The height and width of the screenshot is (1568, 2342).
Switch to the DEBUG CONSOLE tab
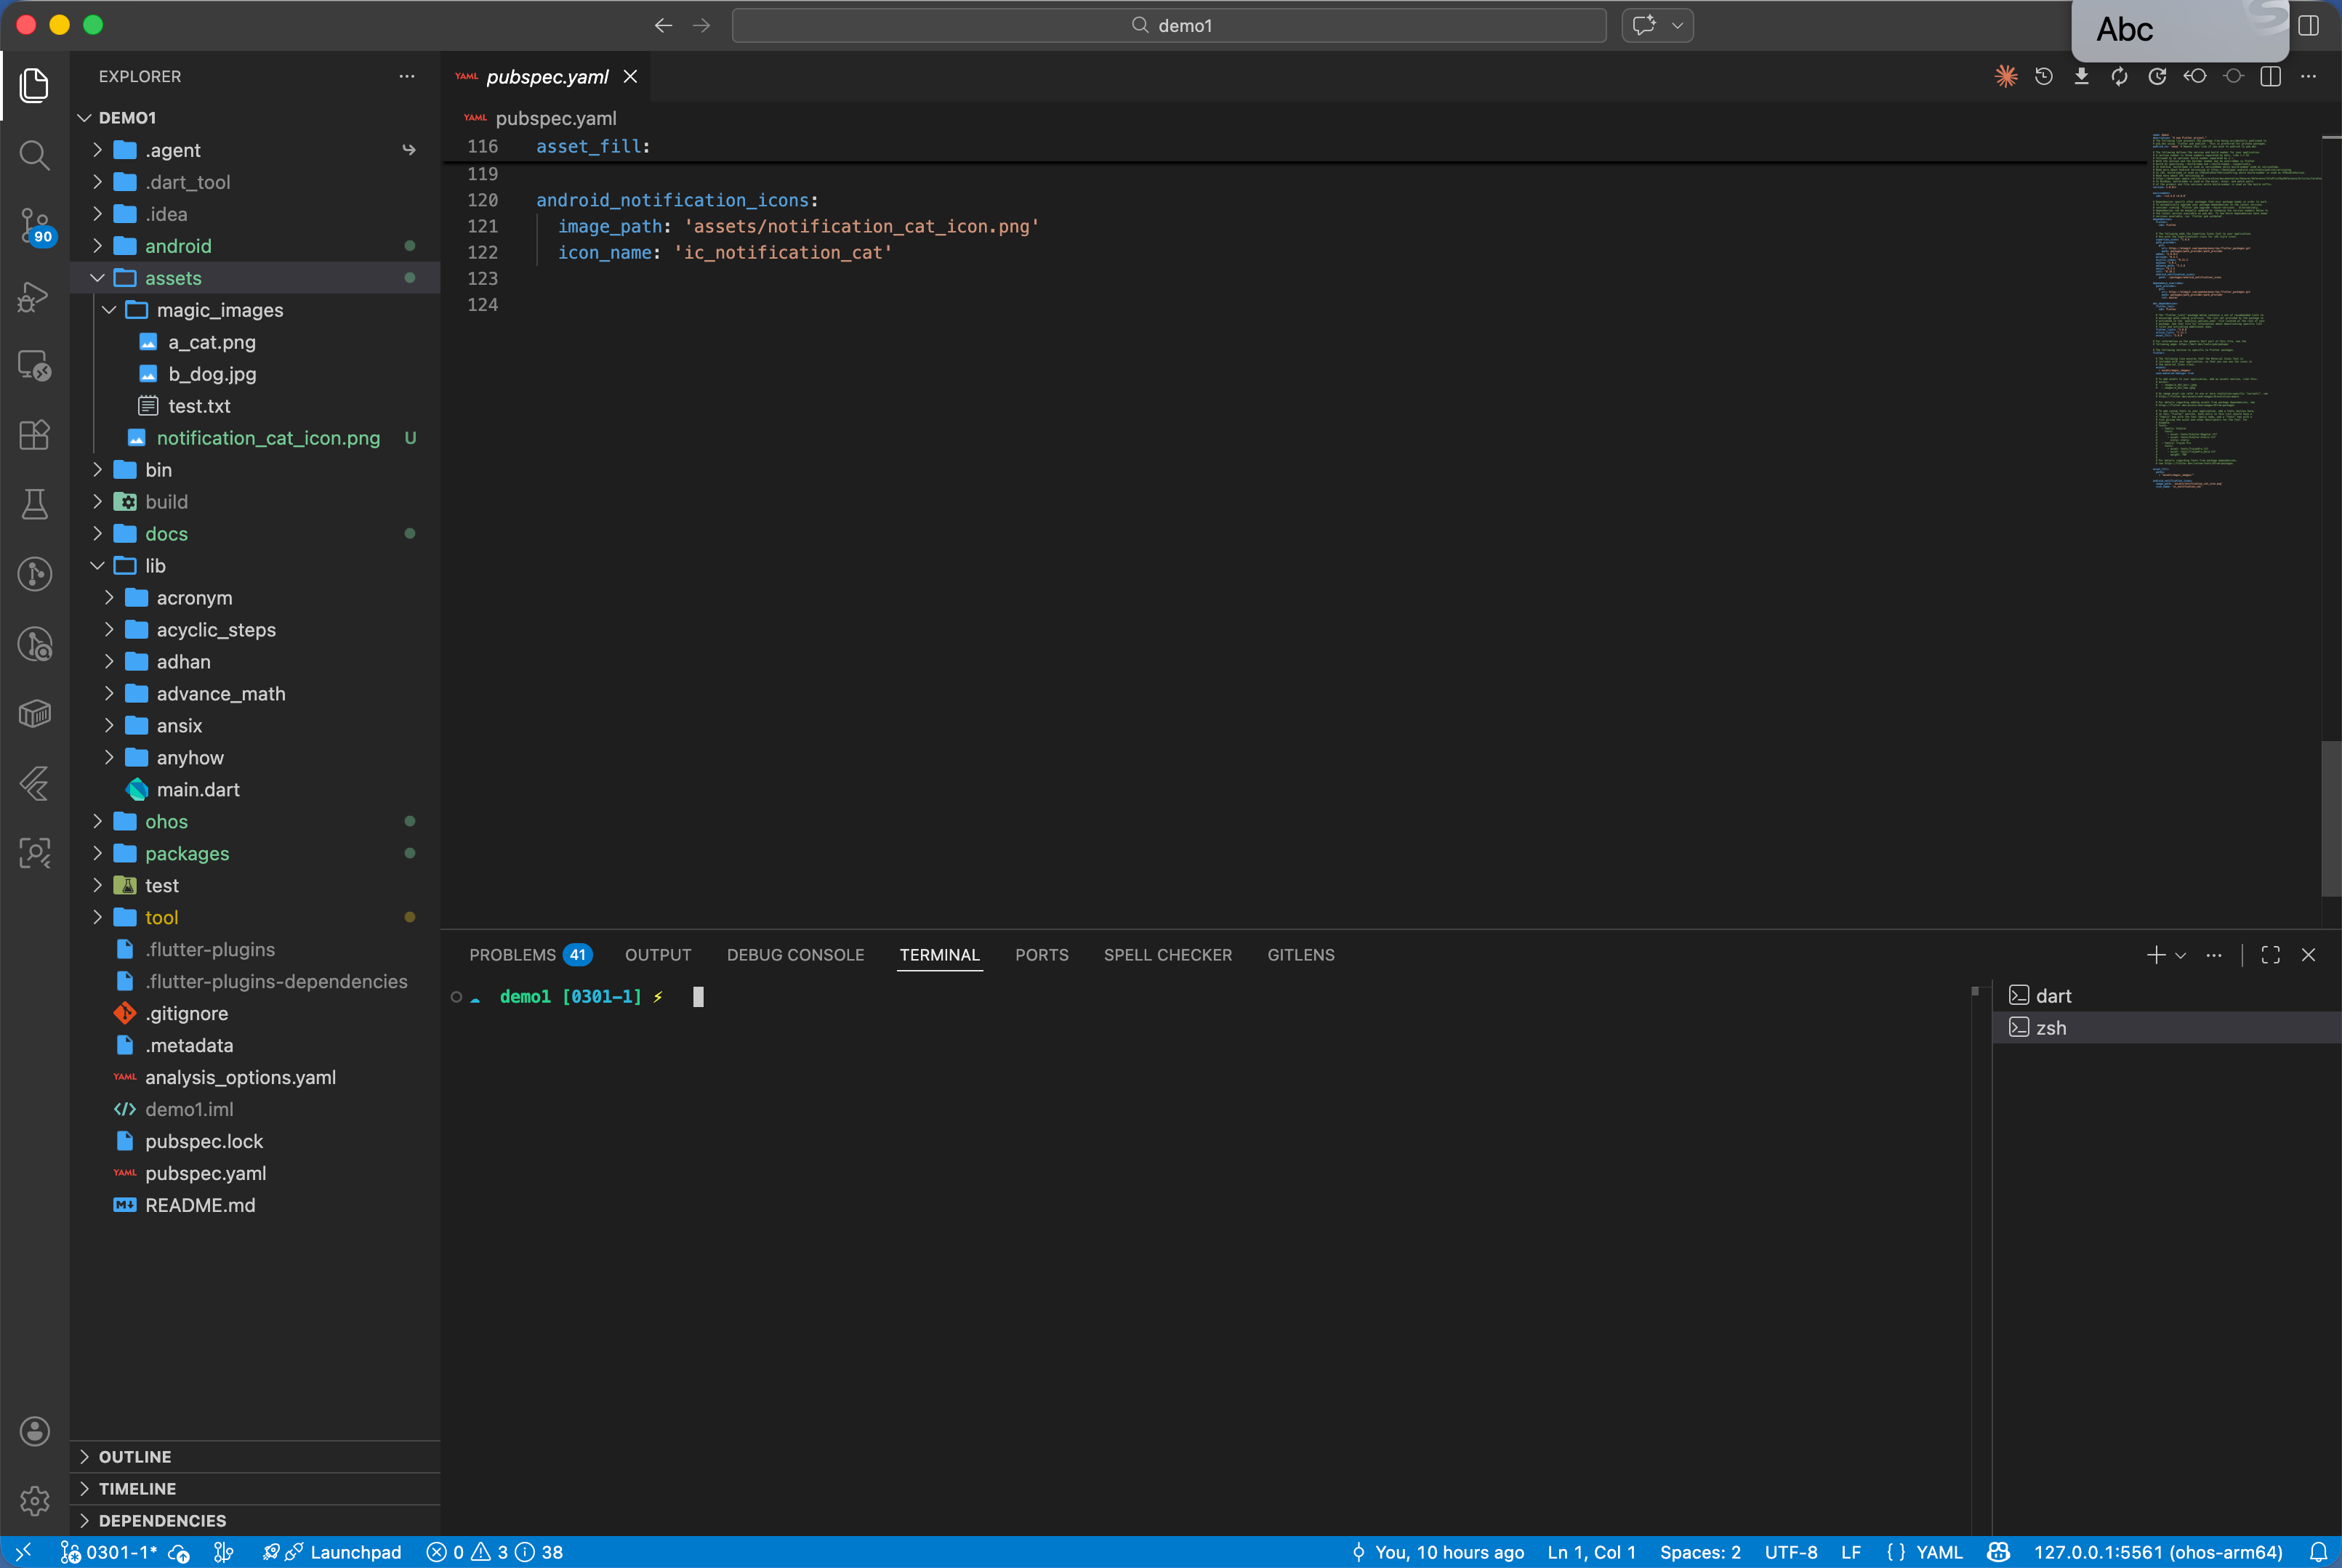(x=795, y=955)
